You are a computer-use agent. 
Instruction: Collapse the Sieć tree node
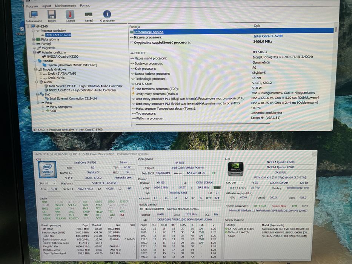click(x=37, y=95)
